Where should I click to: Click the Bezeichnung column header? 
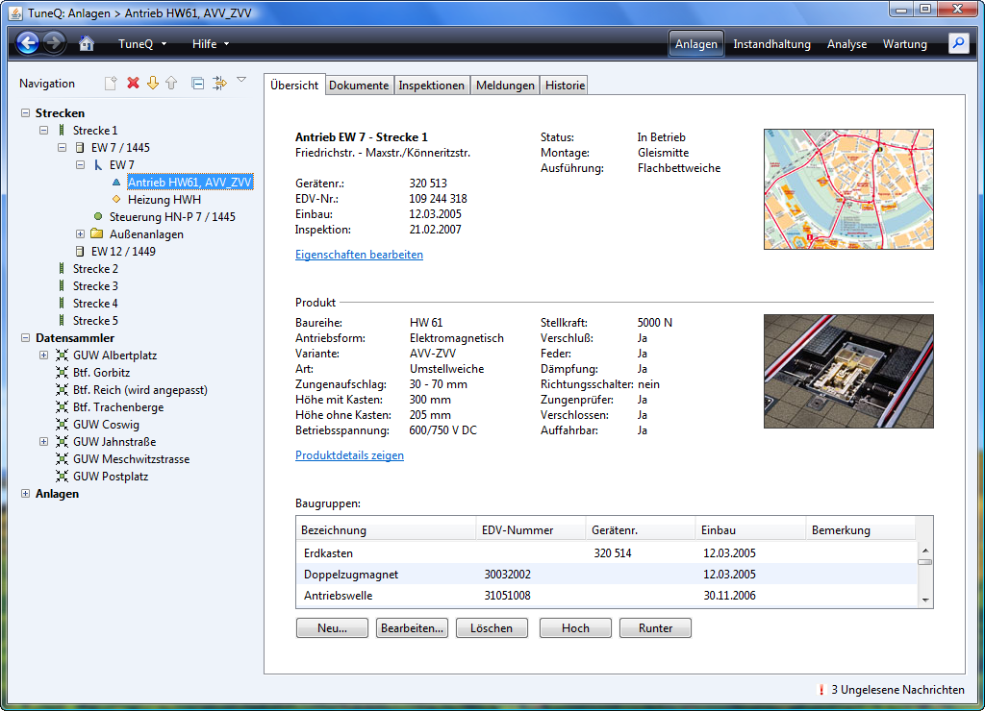pyautogui.click(x=387, y=530)
